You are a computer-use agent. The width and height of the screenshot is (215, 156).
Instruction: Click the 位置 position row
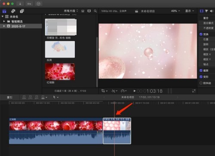point(207,39)
